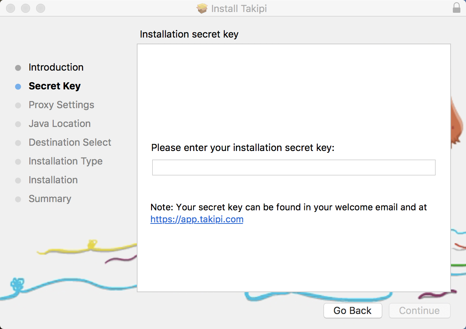
Task: Close the Install Takipi window
Action: (11, 8)
